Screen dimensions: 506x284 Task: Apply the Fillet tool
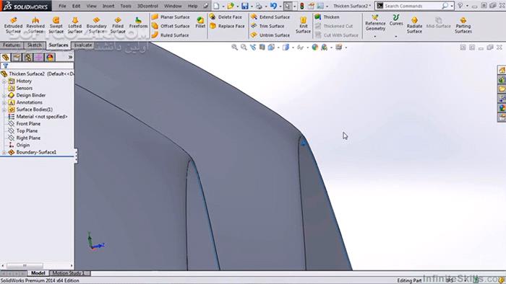(x=200, y=22)
